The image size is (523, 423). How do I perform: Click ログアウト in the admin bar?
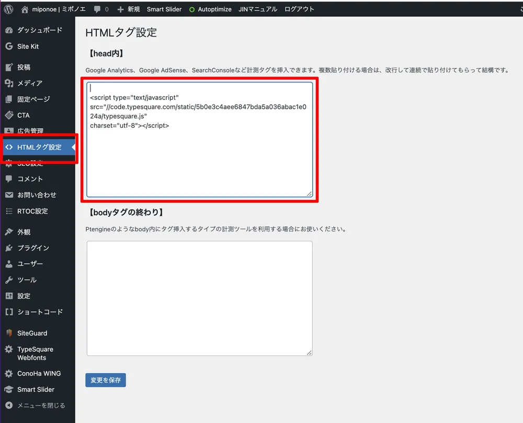[x=299, y=9]
